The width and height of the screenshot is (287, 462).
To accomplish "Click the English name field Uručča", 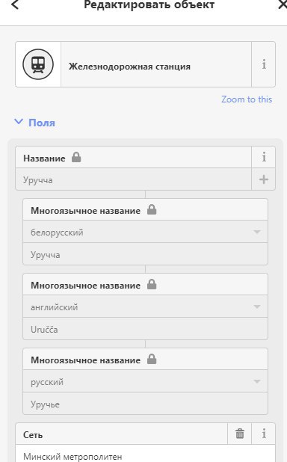I will point(145,329).
